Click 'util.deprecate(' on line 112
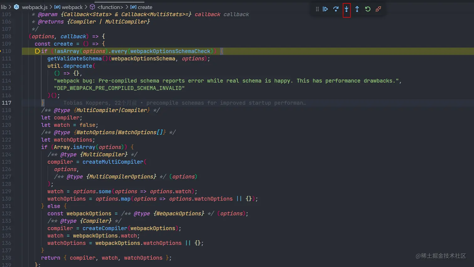This screenshot has width=474, height=267. click(71, 66)
